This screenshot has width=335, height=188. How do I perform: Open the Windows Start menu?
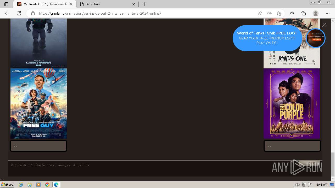pyautogui.click(x=7, y=184)
